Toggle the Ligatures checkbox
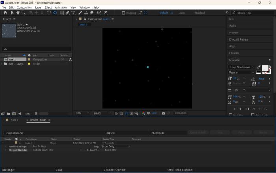Image resolution: width=276 pixels, height=173 pixels. (230, 115)
